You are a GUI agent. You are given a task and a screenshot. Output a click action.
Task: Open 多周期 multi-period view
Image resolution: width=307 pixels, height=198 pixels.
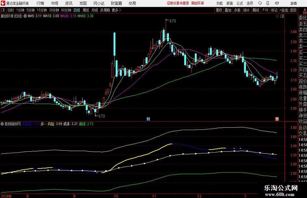tap(105, 10)
